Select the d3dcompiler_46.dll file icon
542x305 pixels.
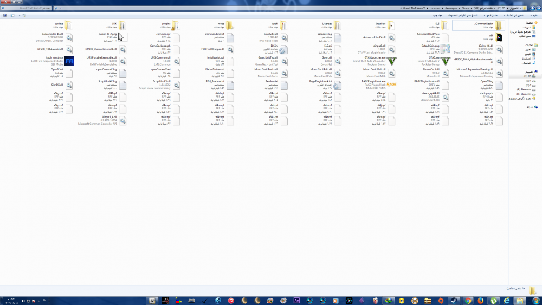tap(69, 37)
